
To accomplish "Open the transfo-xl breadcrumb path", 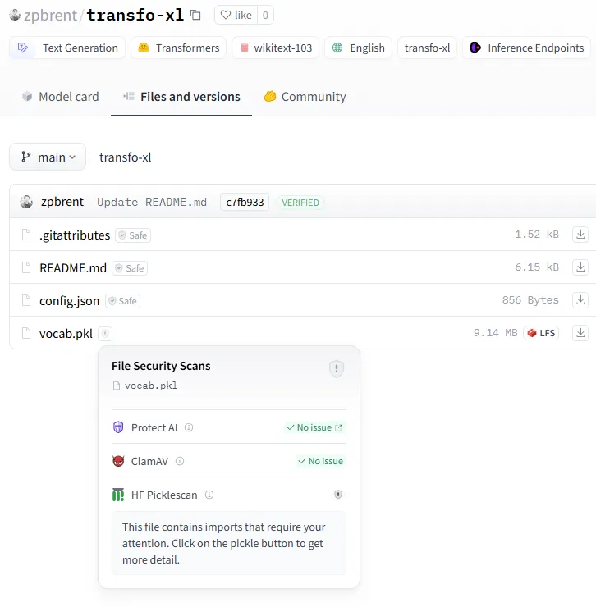I will click(x=125, y=157).
